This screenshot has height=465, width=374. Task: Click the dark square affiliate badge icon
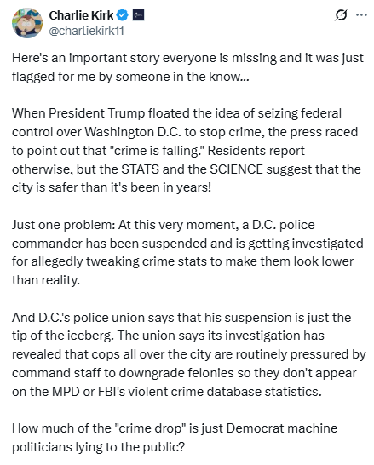(138, 15)
